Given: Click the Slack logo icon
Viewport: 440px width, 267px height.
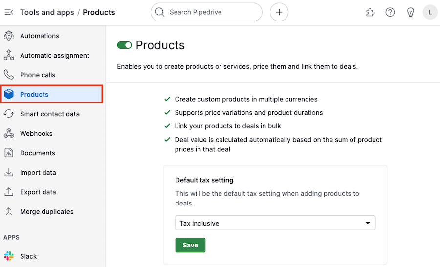Looking at the screenshot, I should (9, 256).
